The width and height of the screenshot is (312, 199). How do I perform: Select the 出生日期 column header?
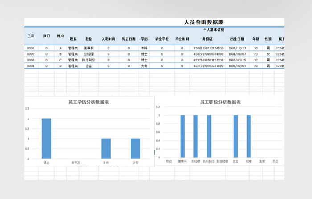coord(237,39)
